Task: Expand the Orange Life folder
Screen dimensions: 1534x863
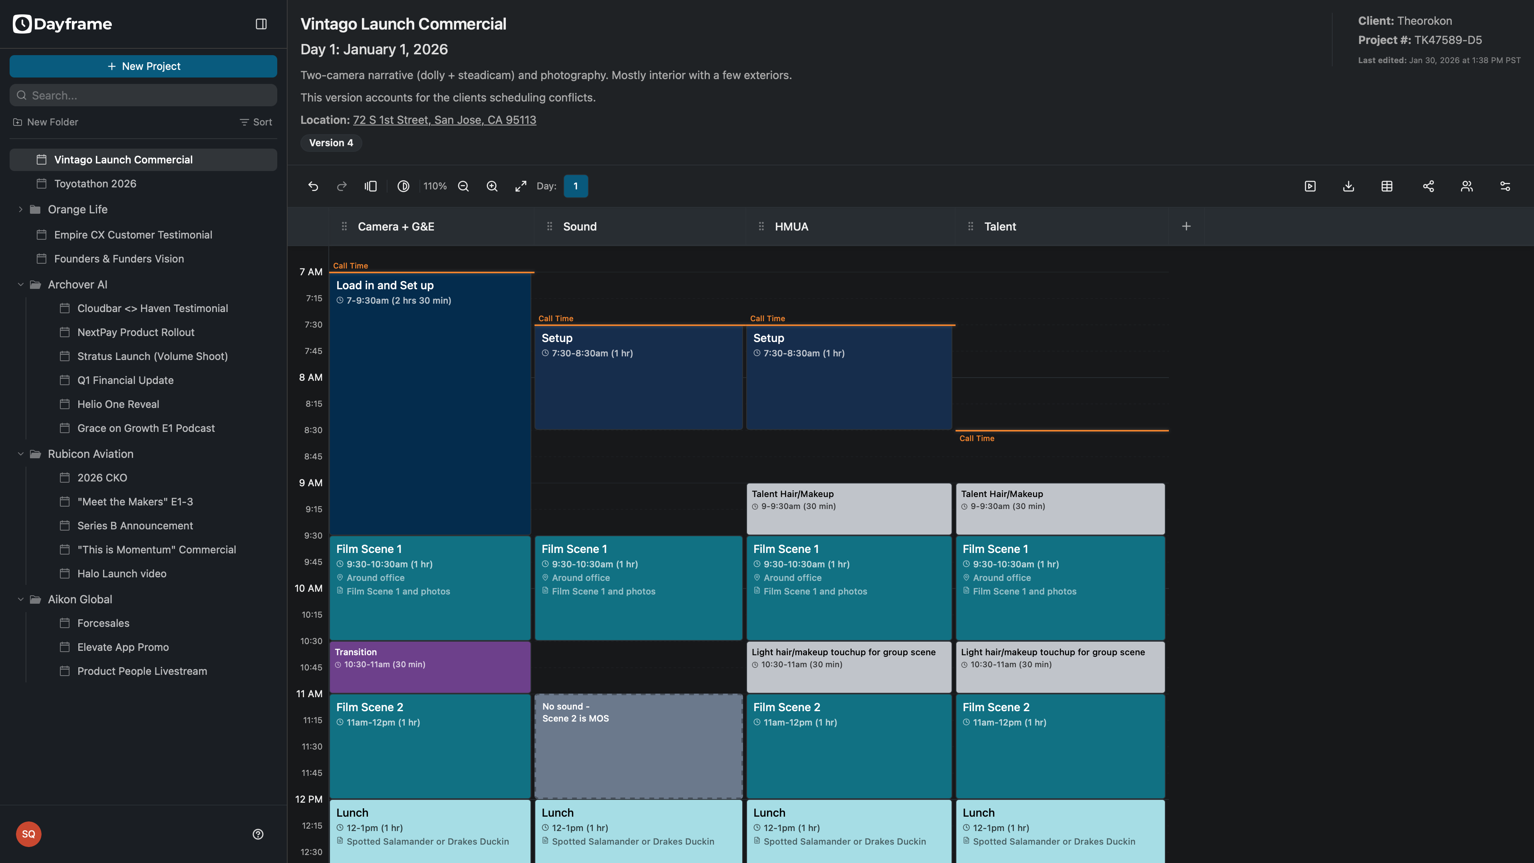Action: pyautogui.click(x=21, y=210)
